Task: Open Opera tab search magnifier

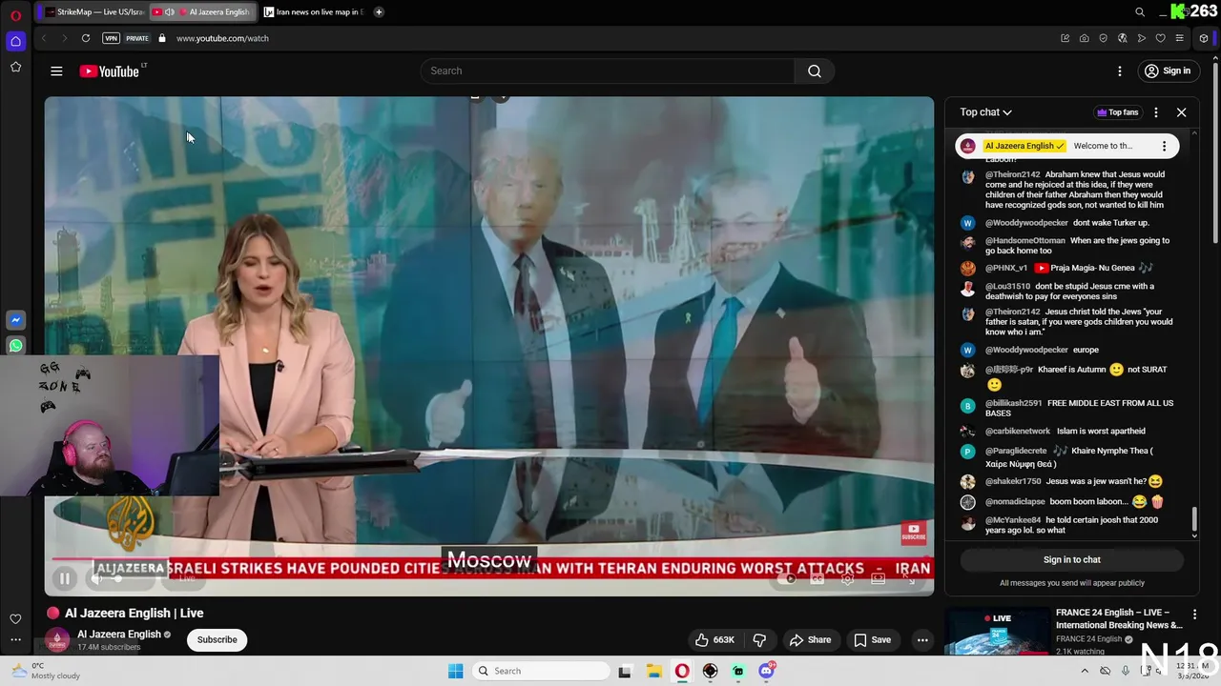Action: (1140, 12)
